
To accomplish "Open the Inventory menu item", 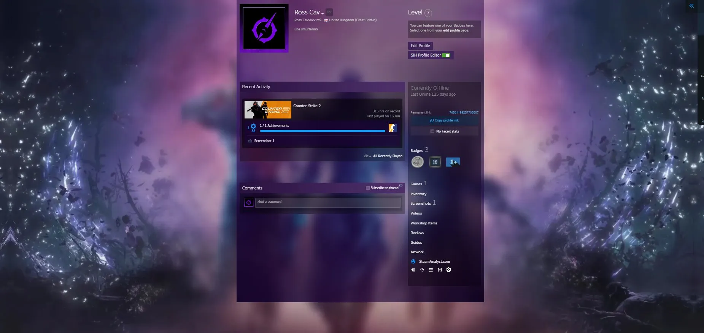I will pyautogui.click(x=418, y=194).
